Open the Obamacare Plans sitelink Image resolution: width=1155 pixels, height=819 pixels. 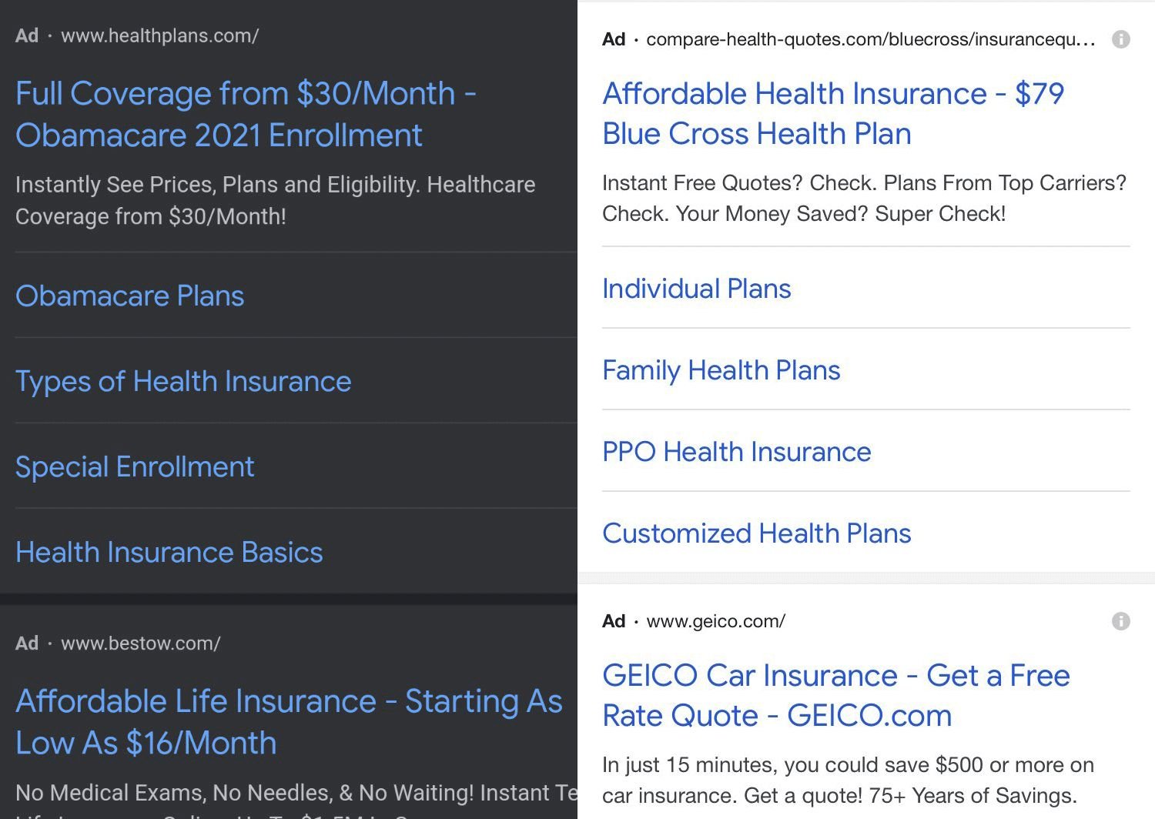coord(130,296)
